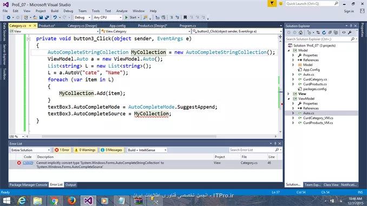The image size is (367, 206).
Task: Switch to Team Explorer panel tab
Action: pyautogui.click(x=312, y=185)
